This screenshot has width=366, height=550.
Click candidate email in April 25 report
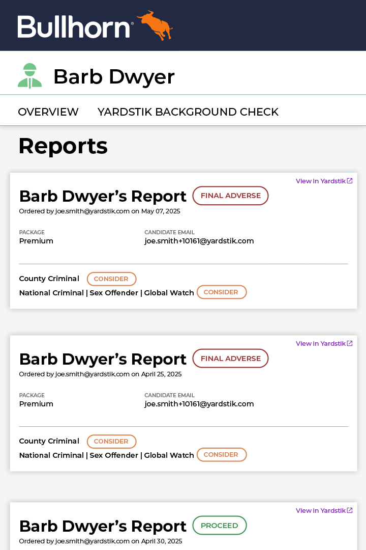(x=199, y=404)
